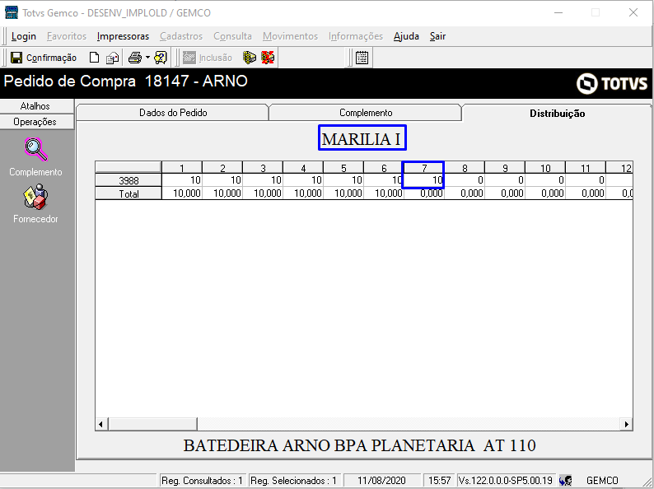Click the blank new document icon

[95, 58]
